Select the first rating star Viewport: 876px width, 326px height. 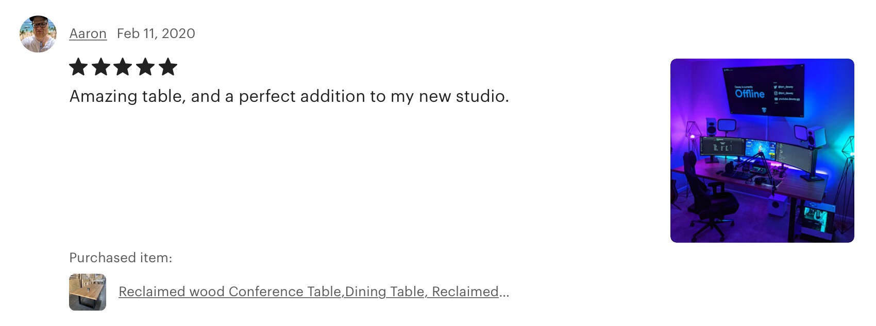pyautogui.click(x=78, y=67)
